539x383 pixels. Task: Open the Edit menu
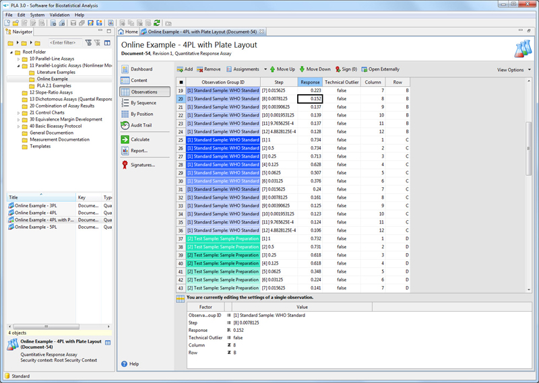click(x=22, y=15)
